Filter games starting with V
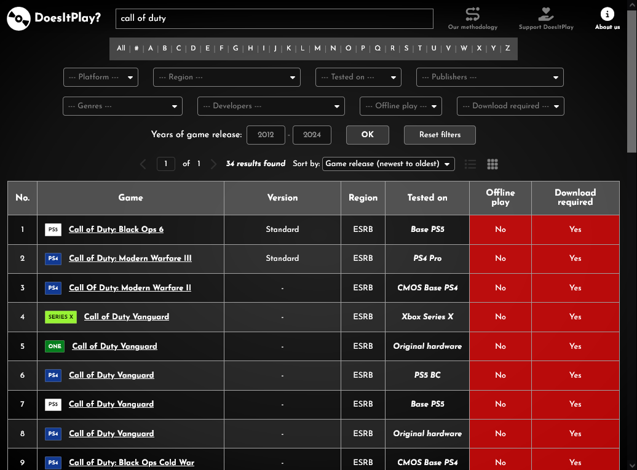Screen dimensions: 637x470 [x=448, y=49]
